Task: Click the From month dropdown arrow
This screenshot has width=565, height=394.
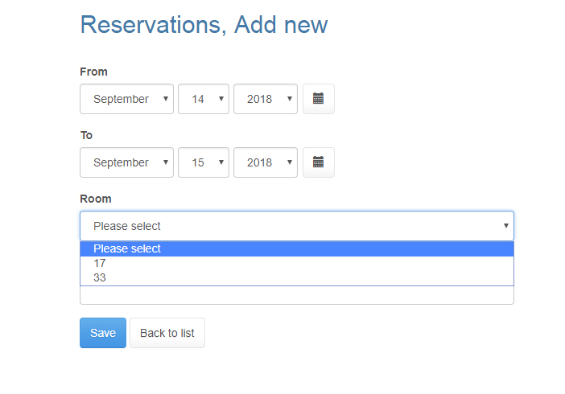Action: 166,99
